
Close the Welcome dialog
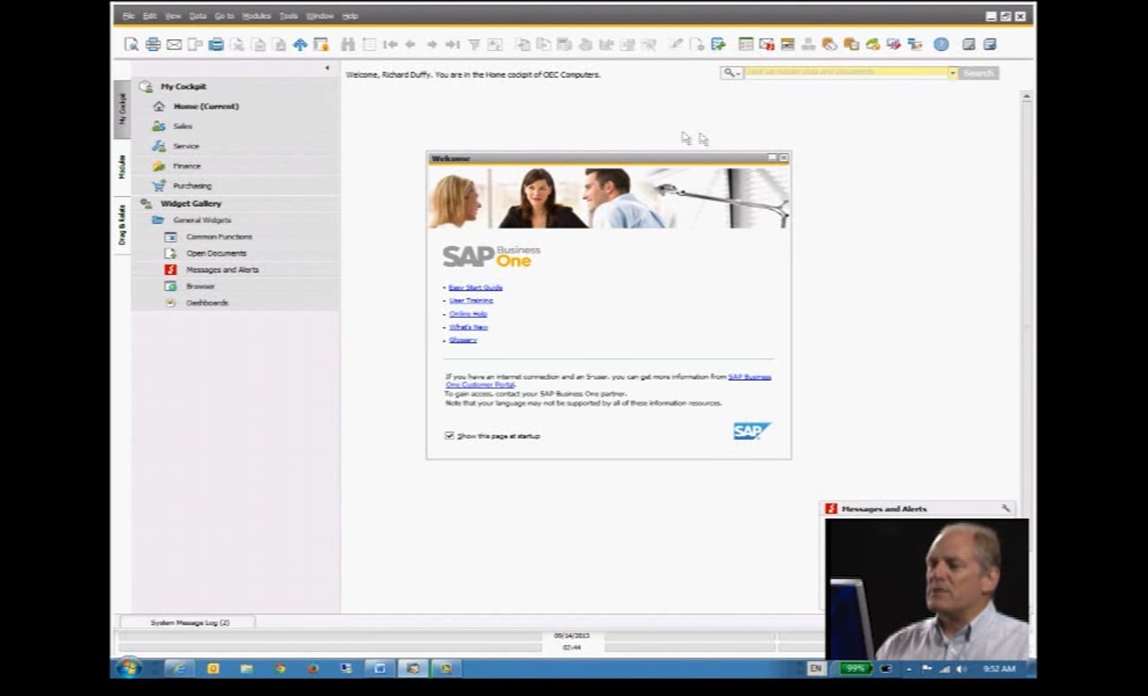[x=784, y=158]
